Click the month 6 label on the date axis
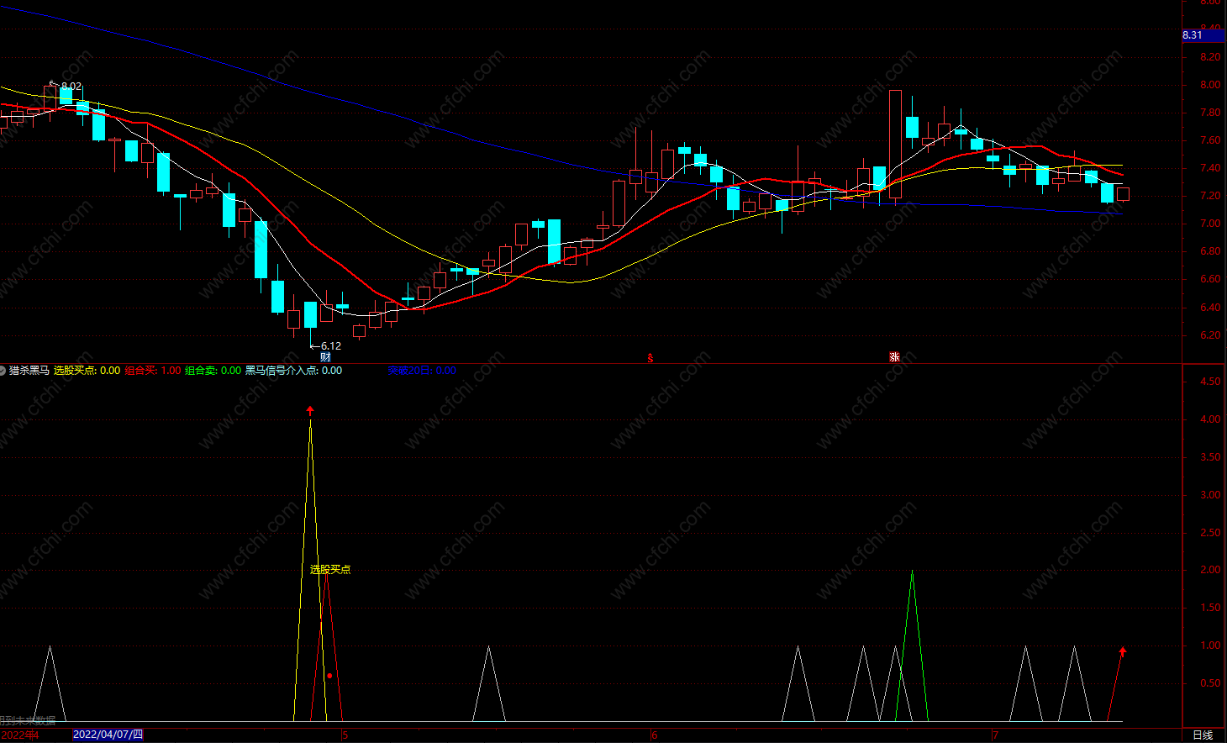1227x743 pixels. coord(655,735)
